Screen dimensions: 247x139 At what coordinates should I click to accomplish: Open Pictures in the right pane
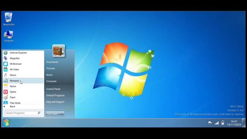point(51,69)
